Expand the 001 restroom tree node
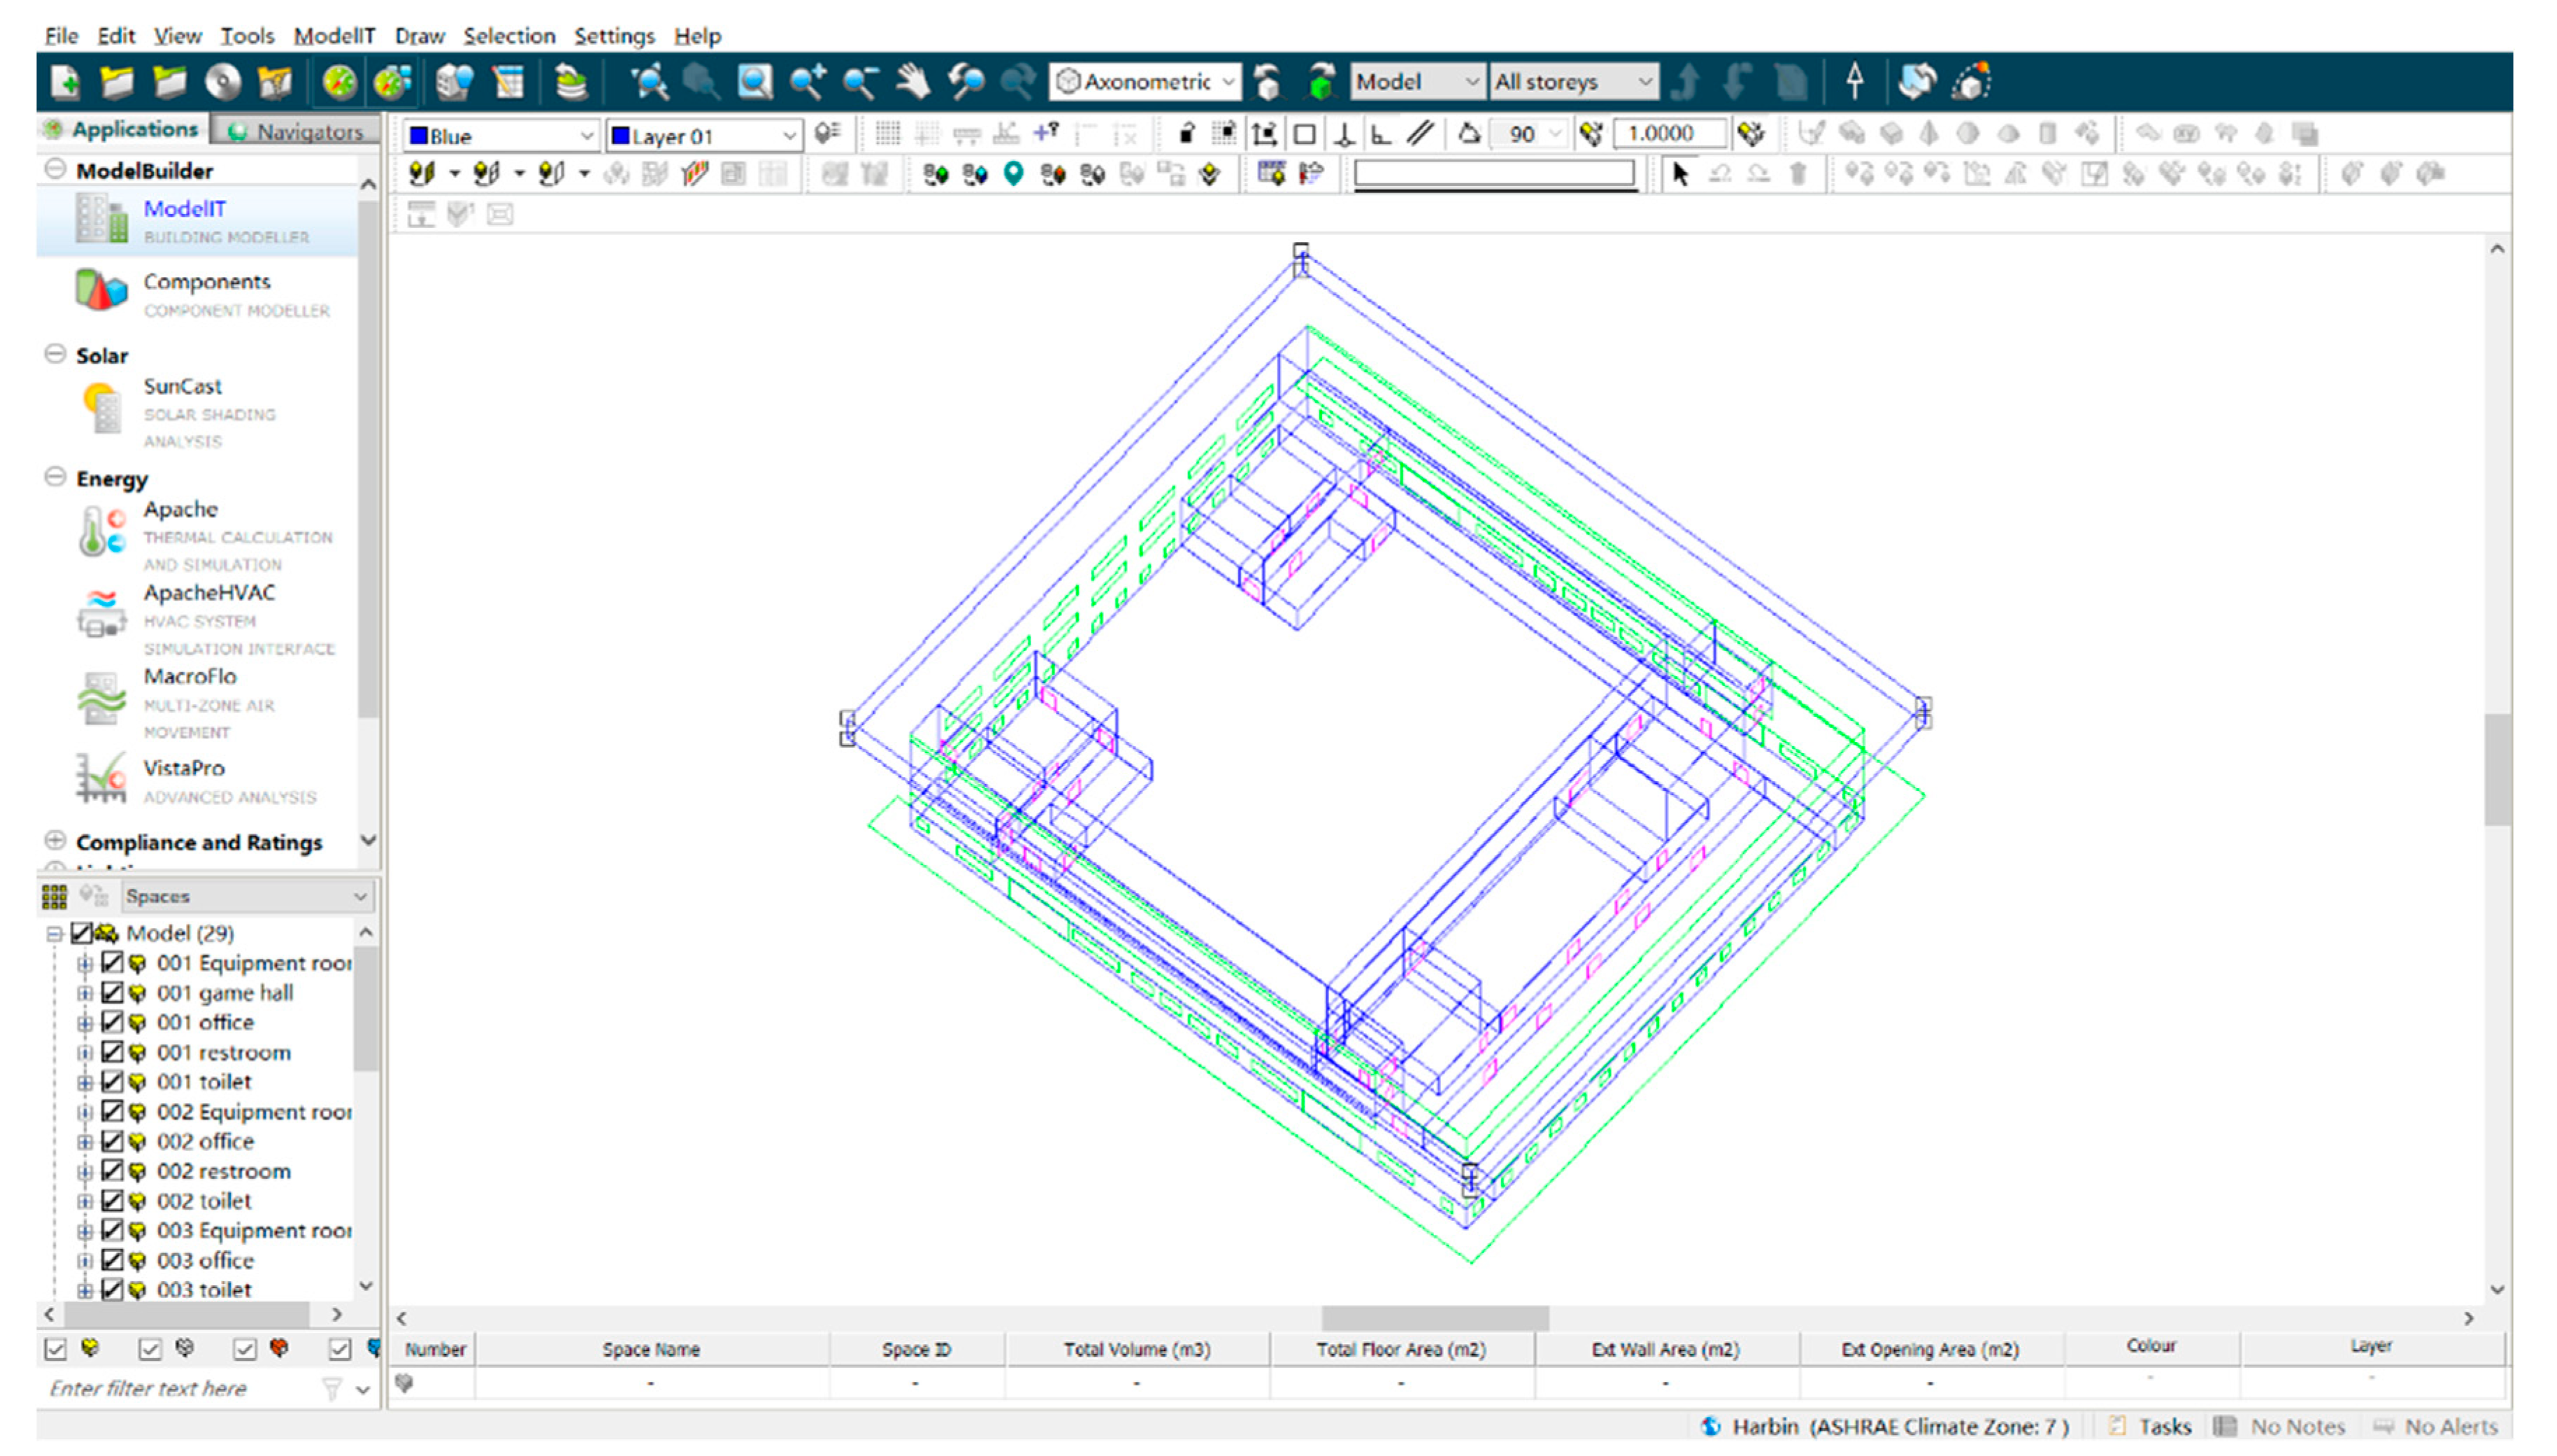Screen dimensions: 2557x1456 tap(85, 1053)
